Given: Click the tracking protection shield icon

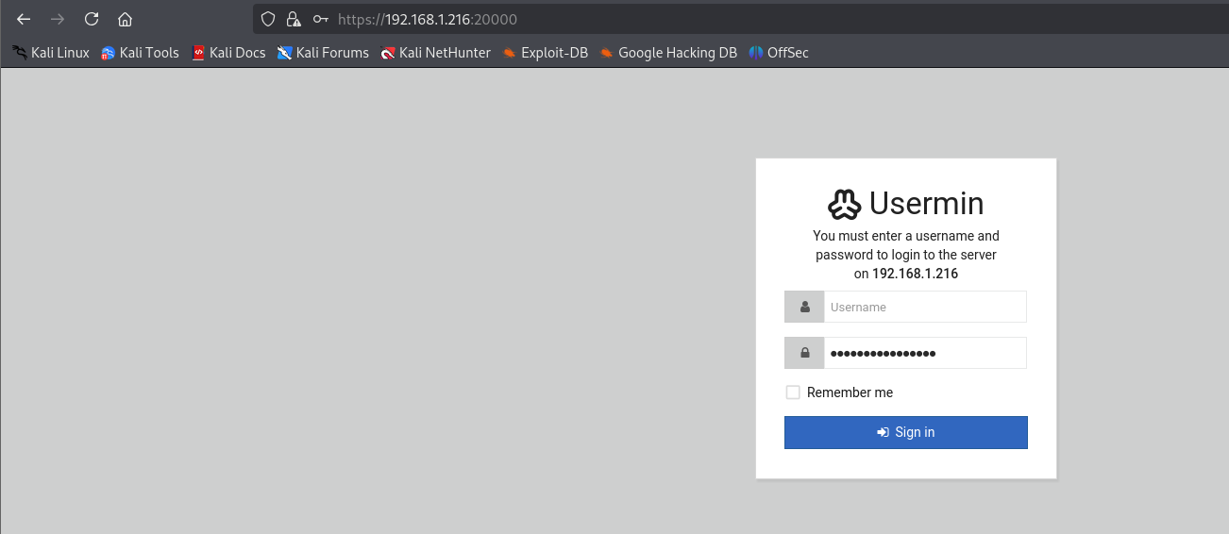Looking at the screenshot, I should coord(268,19).
